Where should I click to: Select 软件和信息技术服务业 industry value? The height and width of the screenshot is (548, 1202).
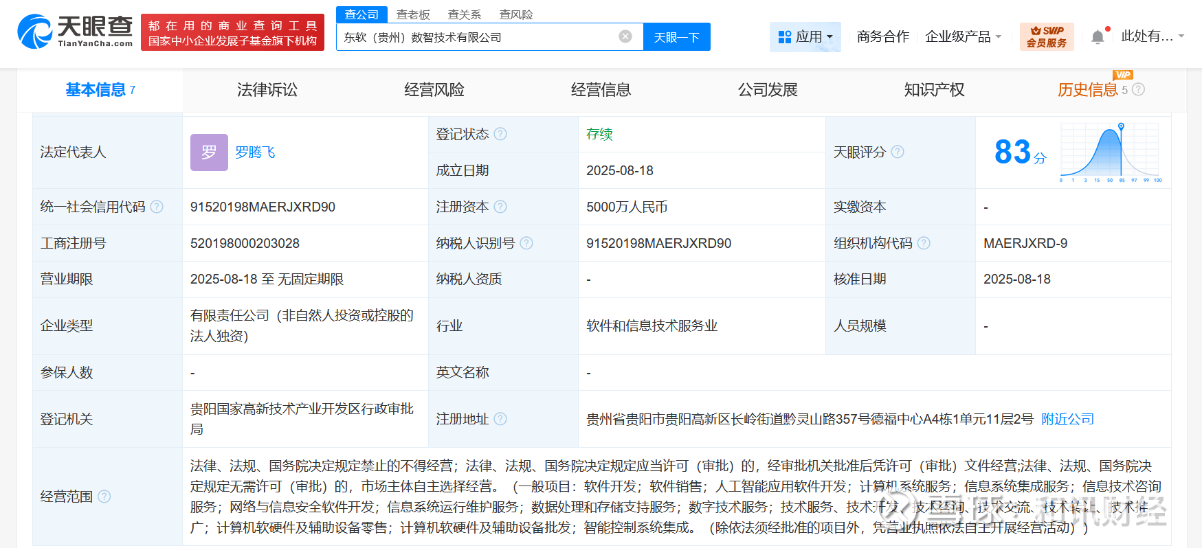(652, 326)
